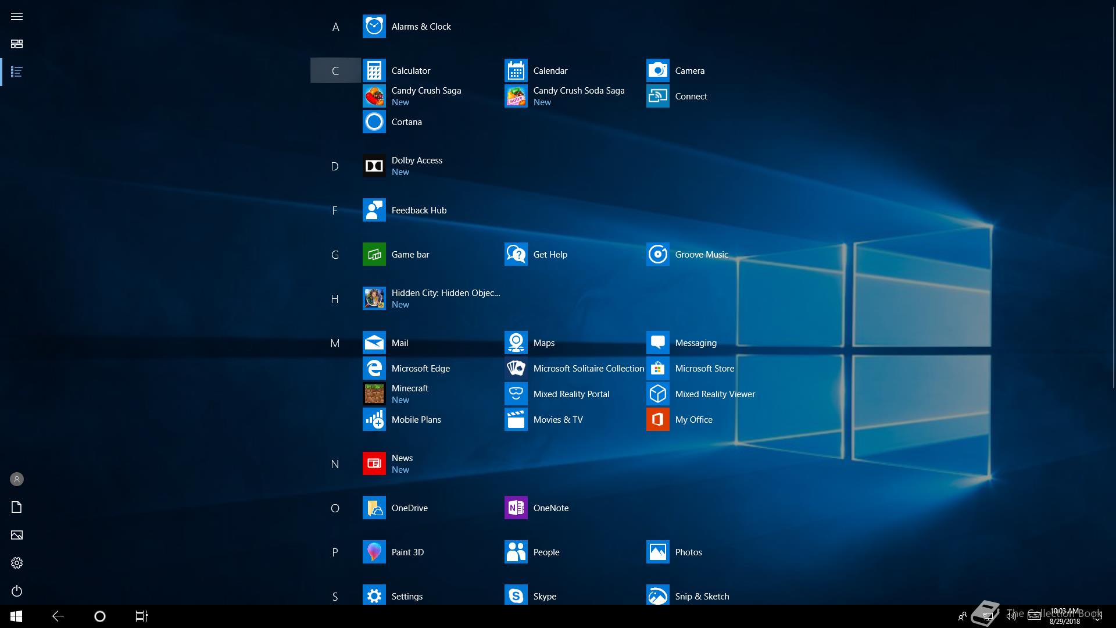Image resolution: width=1116 pixels, height=628 pixels.
Task: Jump via letter header H
Action: 335,299
